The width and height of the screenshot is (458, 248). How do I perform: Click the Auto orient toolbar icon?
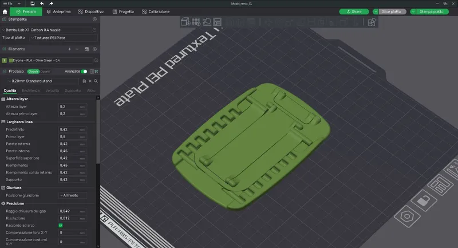pyautogui.click(x=207, y=22)
